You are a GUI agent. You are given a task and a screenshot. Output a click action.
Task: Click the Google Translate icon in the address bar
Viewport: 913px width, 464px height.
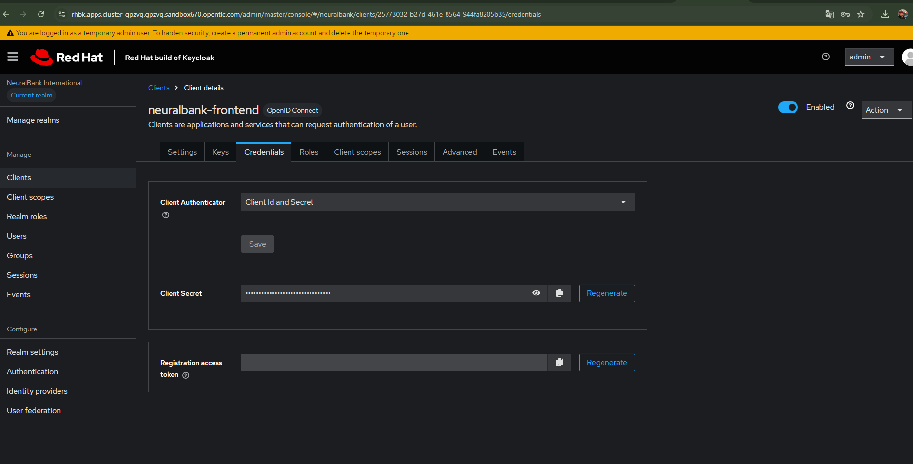point(829,14)
